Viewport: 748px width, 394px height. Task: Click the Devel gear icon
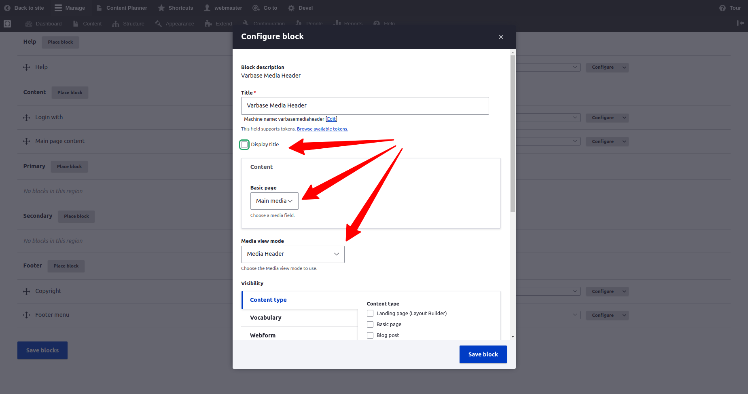pyautogui.click(x=291, y=8)
